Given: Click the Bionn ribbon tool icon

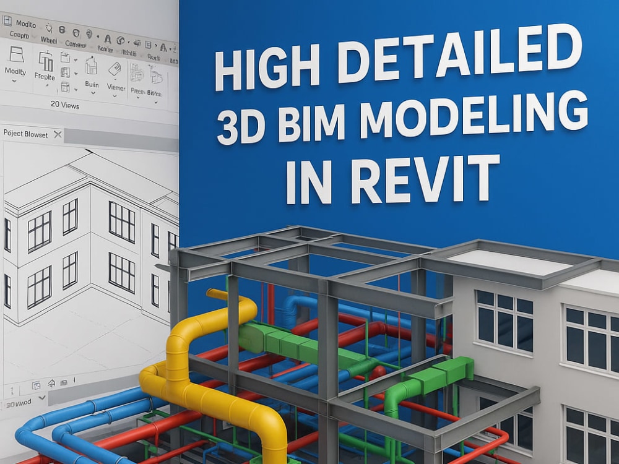Looking at the screenshot, I should tap(156, 74).
